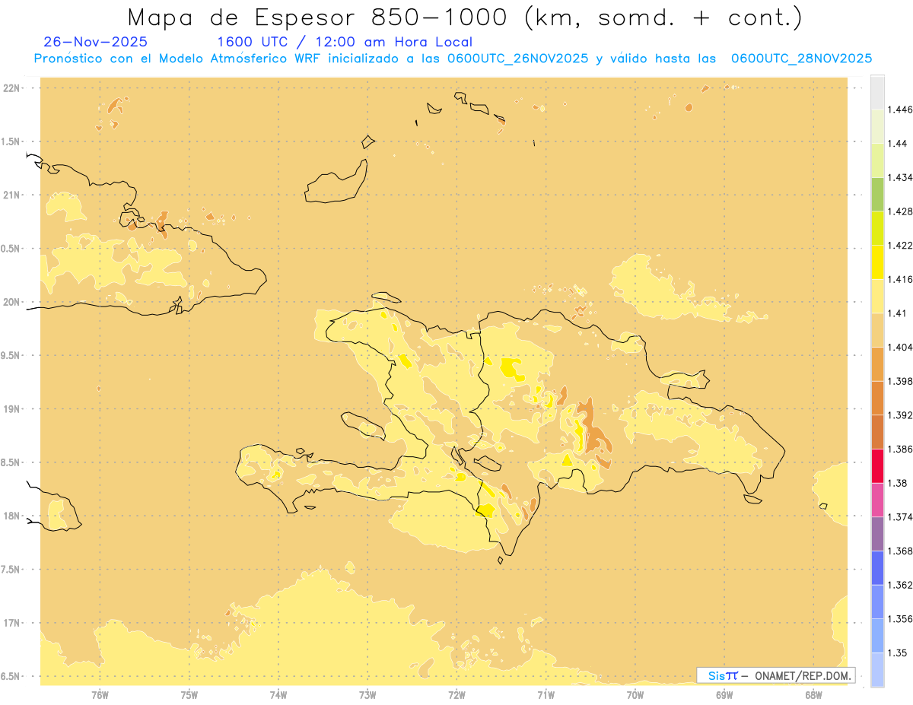Click the '1.374' color scale value
Viewport: 913px width, 705px height.
coord(900,516)
